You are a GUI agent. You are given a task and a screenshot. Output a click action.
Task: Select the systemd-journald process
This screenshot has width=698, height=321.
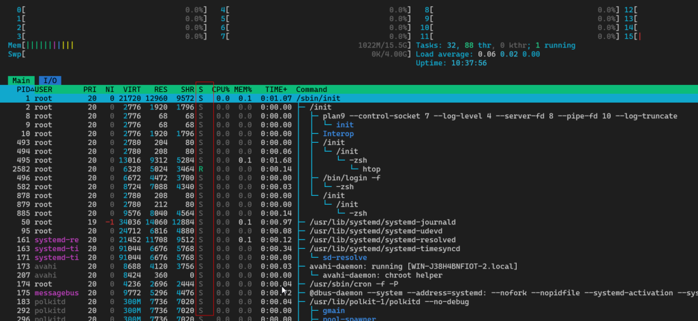(383, 222)
